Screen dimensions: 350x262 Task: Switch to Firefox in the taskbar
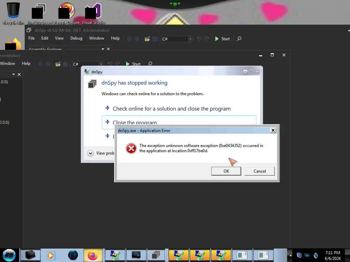(93, 255)
